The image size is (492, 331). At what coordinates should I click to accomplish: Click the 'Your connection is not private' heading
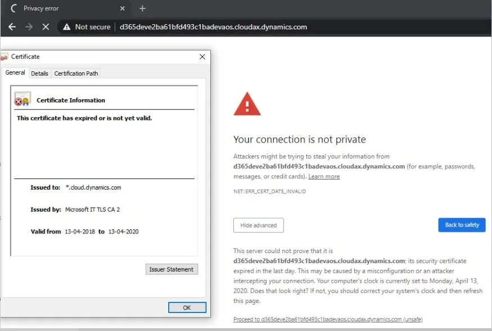pos(300,139)
